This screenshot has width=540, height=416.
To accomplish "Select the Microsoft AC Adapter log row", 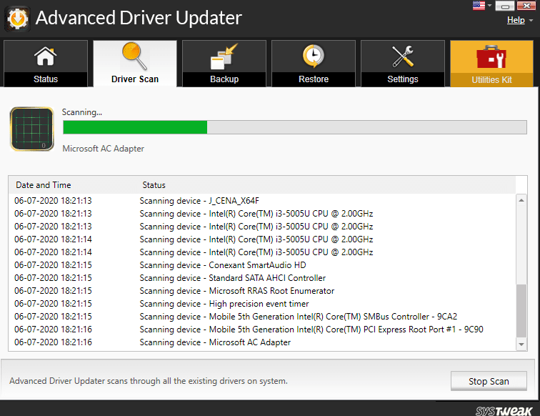I will pyautogui.click(x=262, y=342).
